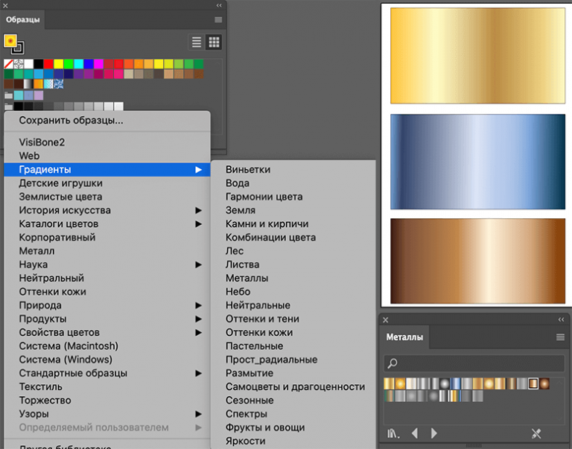This screenshot has width=572, height=449.
Task: Collapse the Металлы panel with double arrows
Action: pyautogui.click(x=561, y=319)
